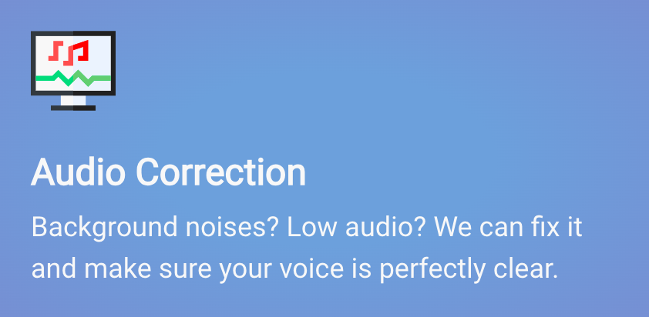Click the word "Correction" in the title

point(221,172)
